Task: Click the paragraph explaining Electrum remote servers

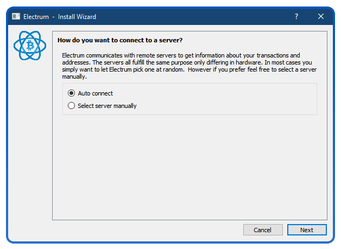Action: [189, 66]
